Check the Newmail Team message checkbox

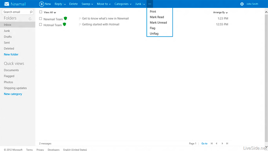coord(40,18)
